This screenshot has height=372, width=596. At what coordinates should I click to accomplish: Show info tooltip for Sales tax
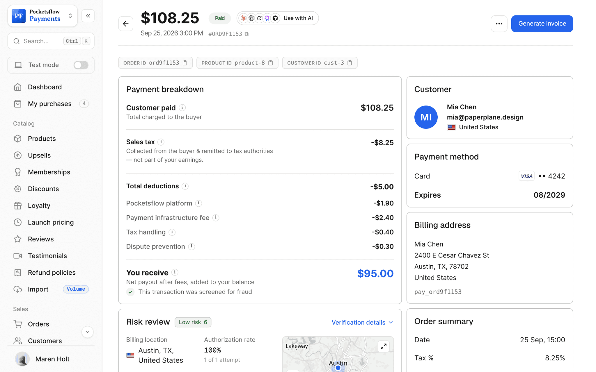click(161, 142)
